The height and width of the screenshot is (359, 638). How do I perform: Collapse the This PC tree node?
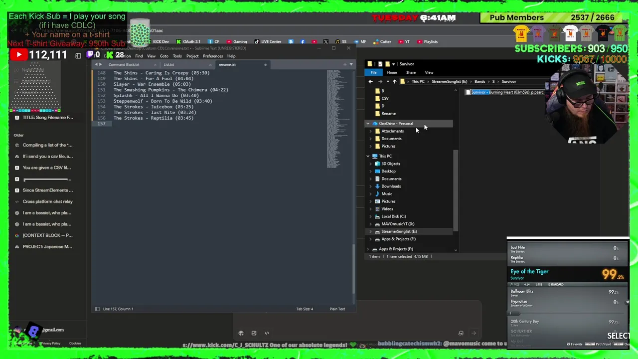click(x=368, y=156)
